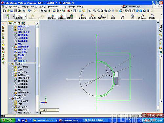This screenshot has width=164, height=123.
Task: Click the Undo arrow icon
Action: (x=29, y=11)
